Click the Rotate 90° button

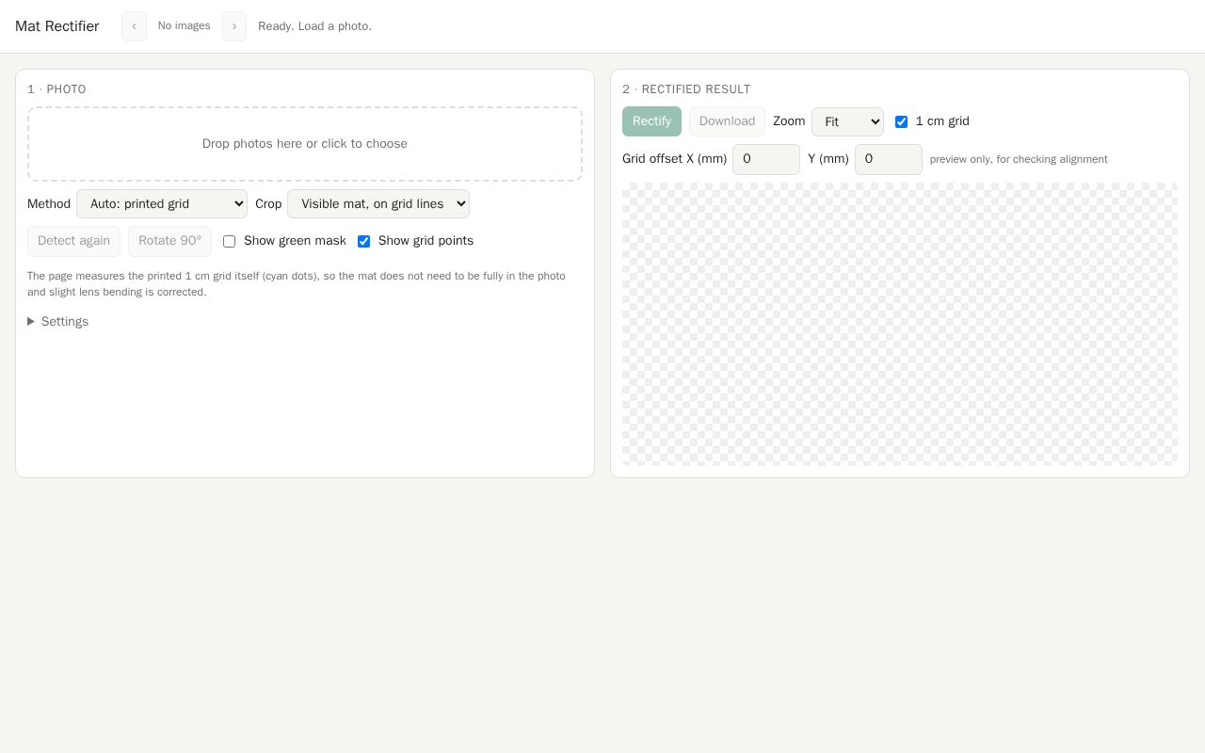[169, 241]
